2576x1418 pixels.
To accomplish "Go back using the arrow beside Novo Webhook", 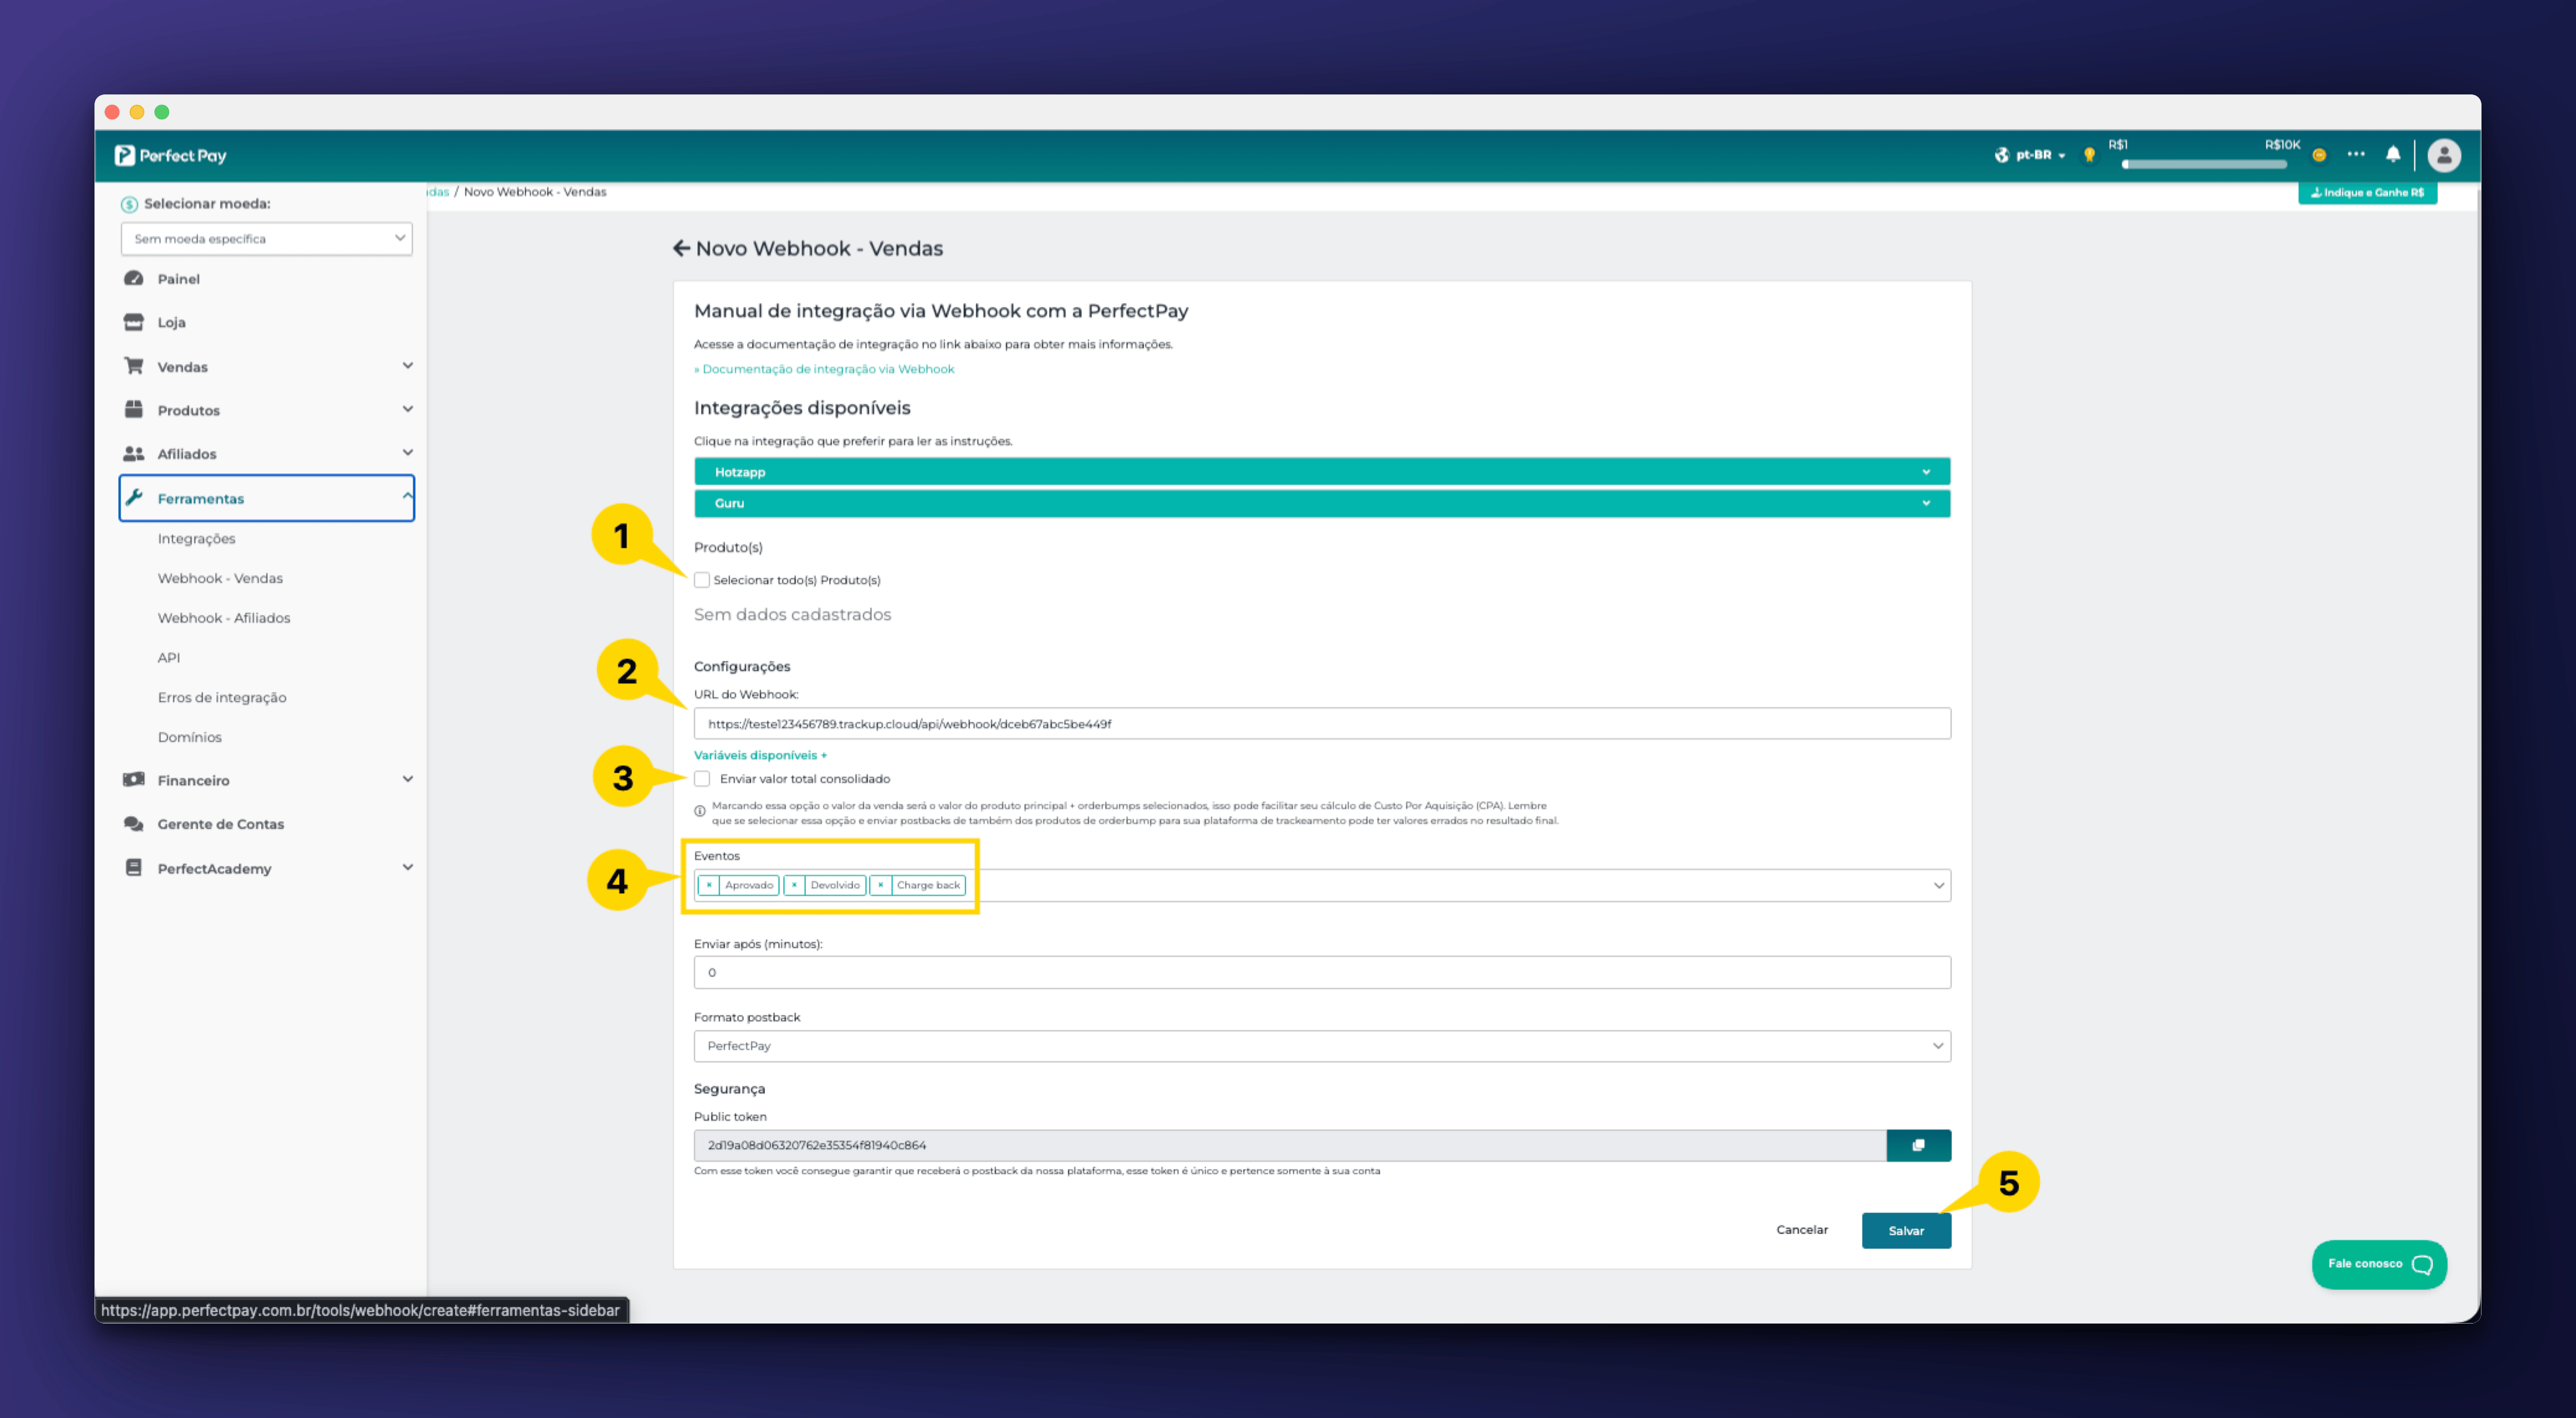I will click(681, 248).
